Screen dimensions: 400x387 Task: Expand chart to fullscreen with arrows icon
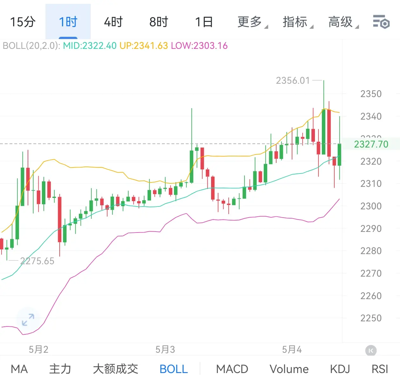click(28, 320)
